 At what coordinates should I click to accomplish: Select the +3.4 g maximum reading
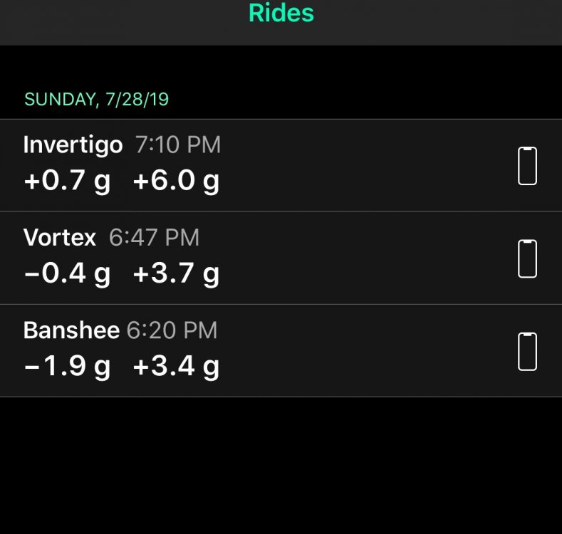176,367
